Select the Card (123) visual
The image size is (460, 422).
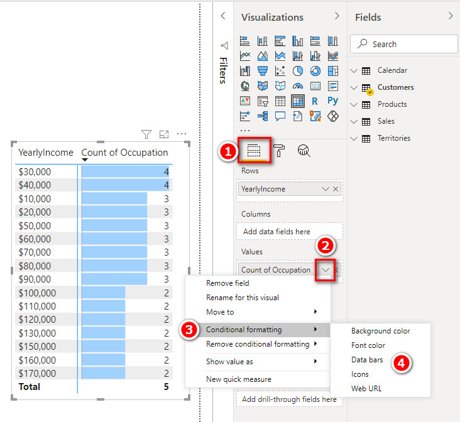click(315, 86)
